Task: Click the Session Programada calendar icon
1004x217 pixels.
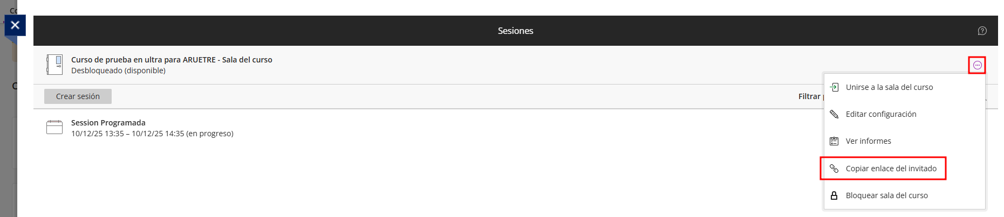Action: (54, 127)
